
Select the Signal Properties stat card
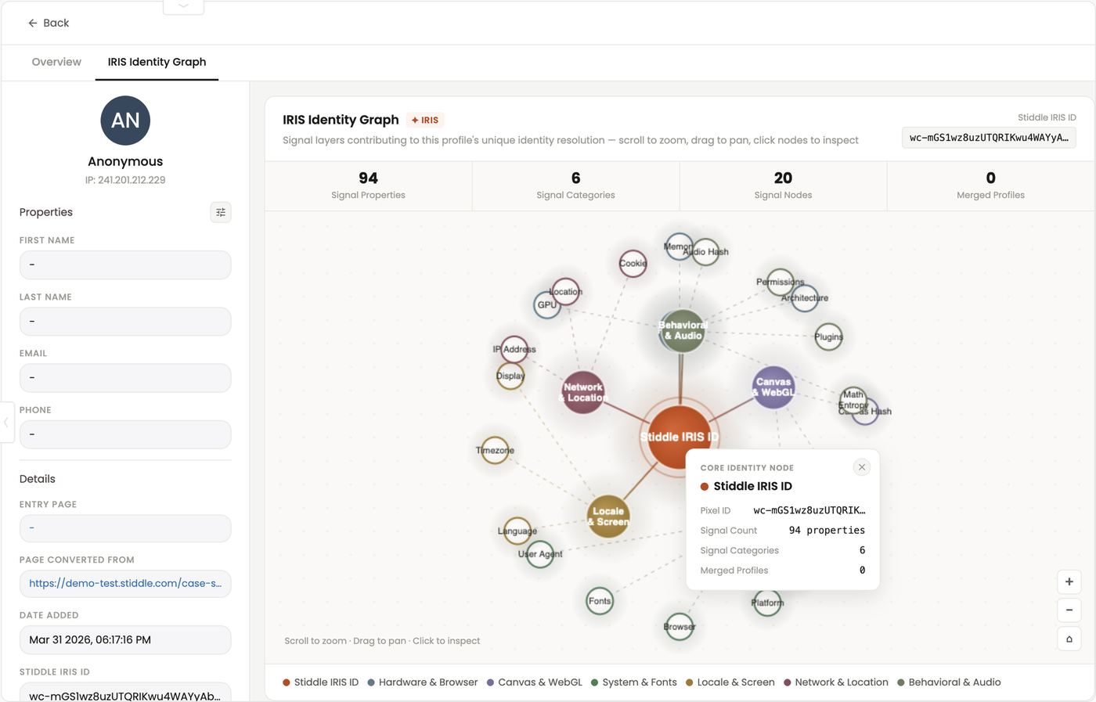coord(368,185)
